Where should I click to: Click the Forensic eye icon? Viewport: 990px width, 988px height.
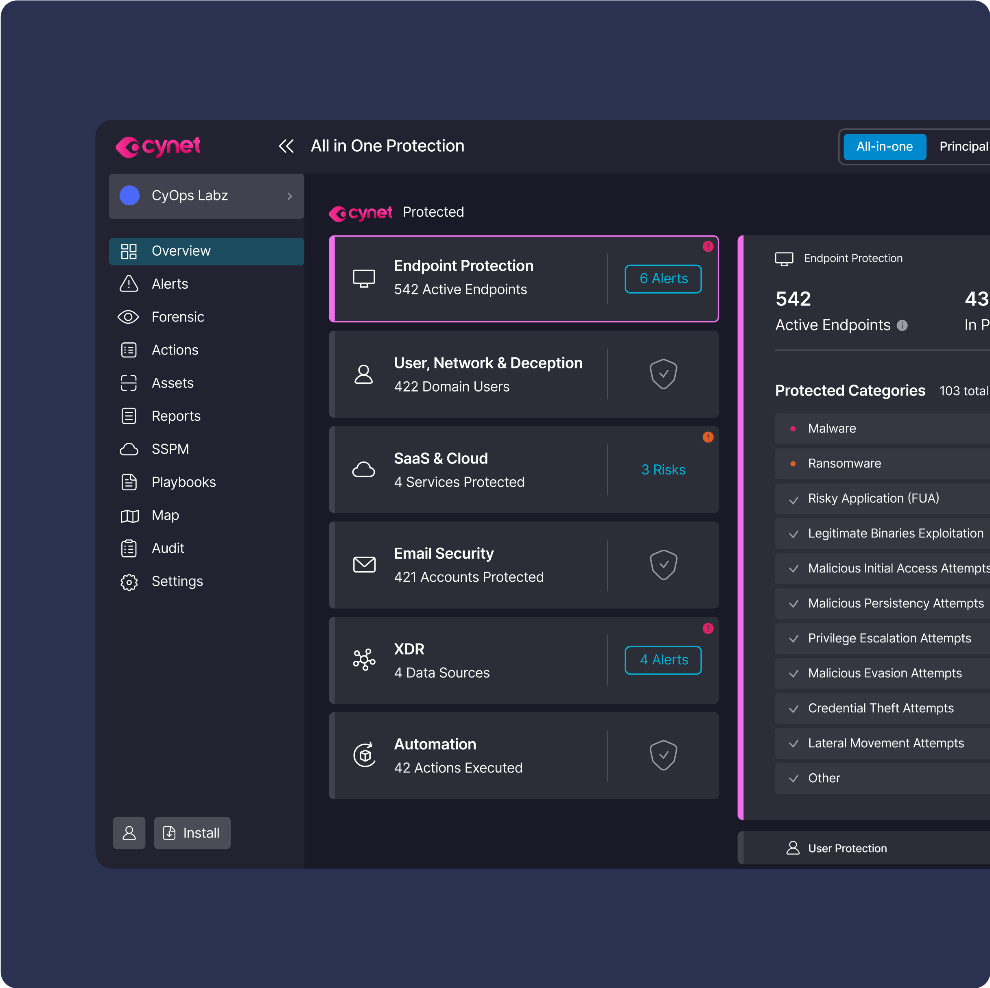click(x=128, y=318)
